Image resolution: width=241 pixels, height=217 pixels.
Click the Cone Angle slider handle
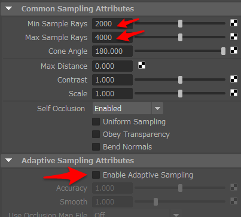223,51
